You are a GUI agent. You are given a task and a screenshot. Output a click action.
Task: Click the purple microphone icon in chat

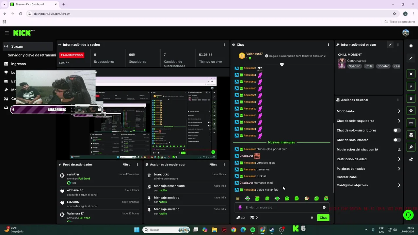[240, 207]
